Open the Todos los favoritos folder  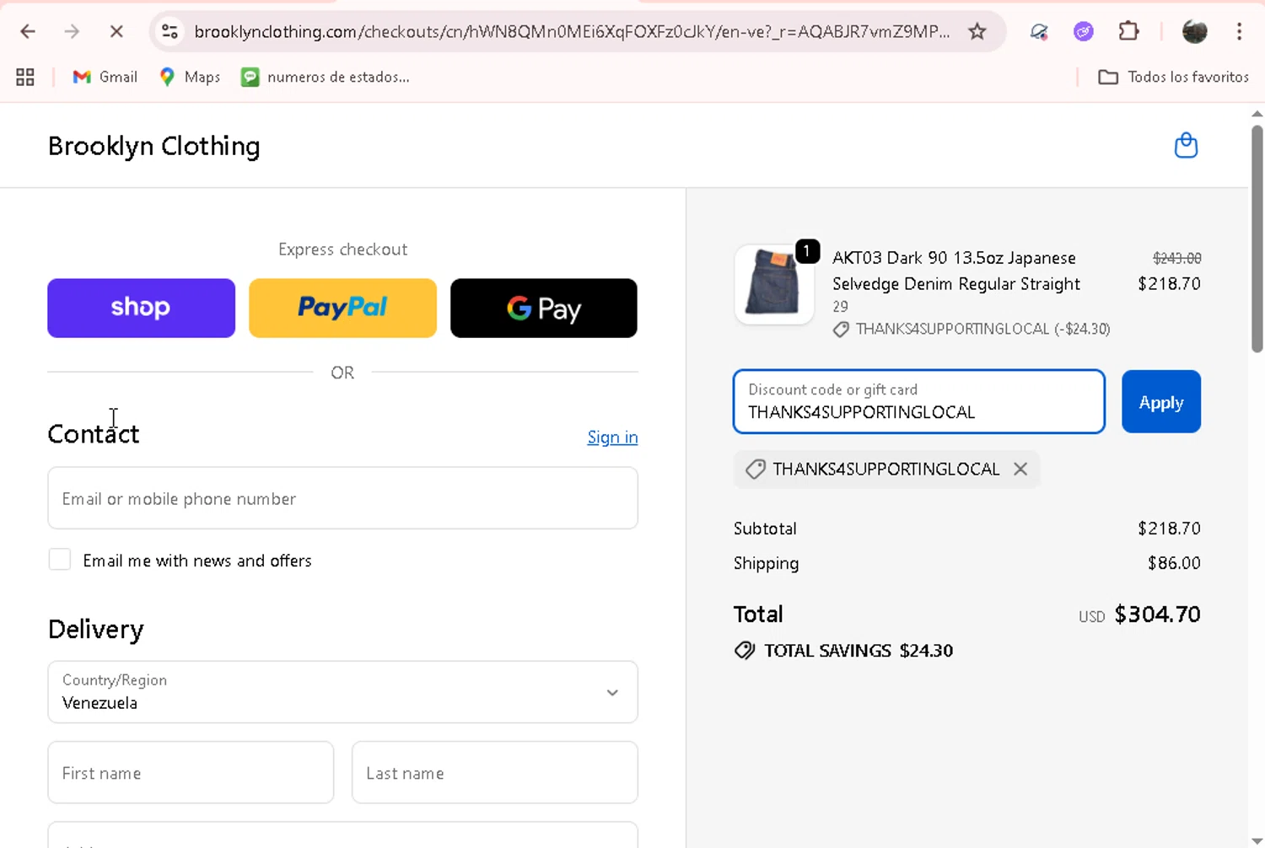tap(1173, 77)
